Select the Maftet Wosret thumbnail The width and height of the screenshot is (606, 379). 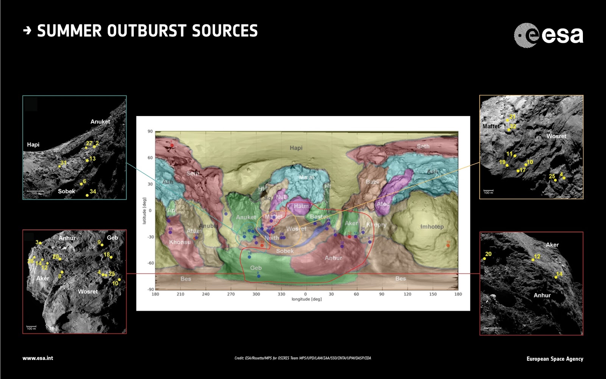pyautogui.click(x=531, y=147)
